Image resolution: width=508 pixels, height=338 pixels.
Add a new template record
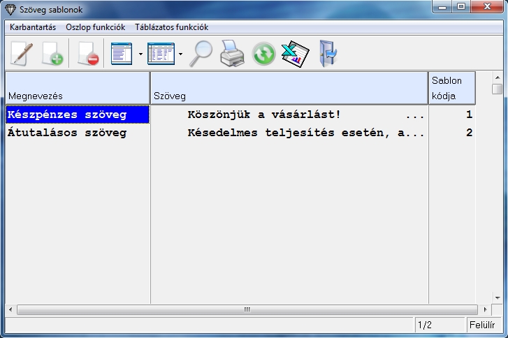(x=52, y=54)
